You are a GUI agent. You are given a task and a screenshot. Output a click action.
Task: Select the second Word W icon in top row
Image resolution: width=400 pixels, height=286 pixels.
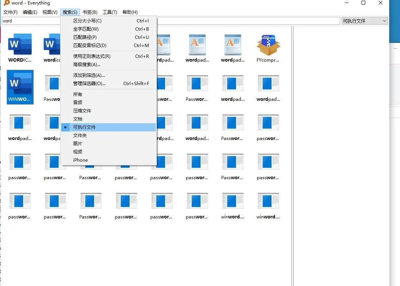click(x=52, y=44)
